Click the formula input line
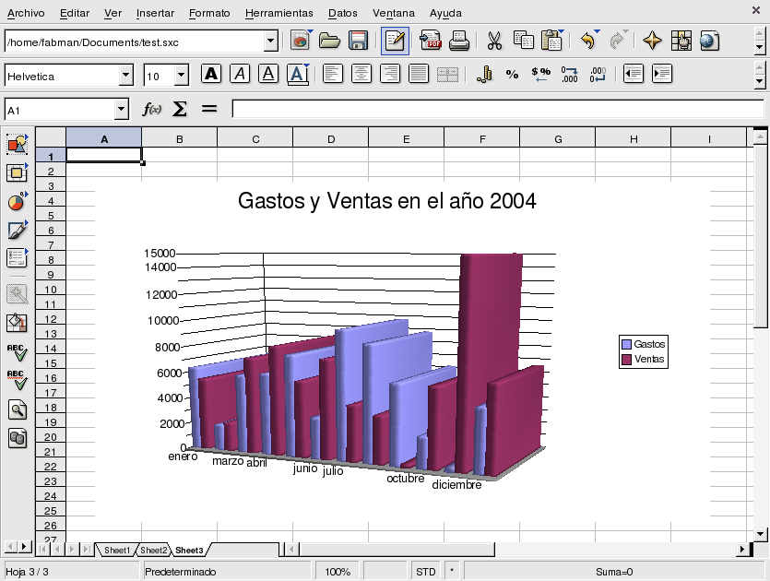This screenshot has height=581, width=770. coord(498,109)
